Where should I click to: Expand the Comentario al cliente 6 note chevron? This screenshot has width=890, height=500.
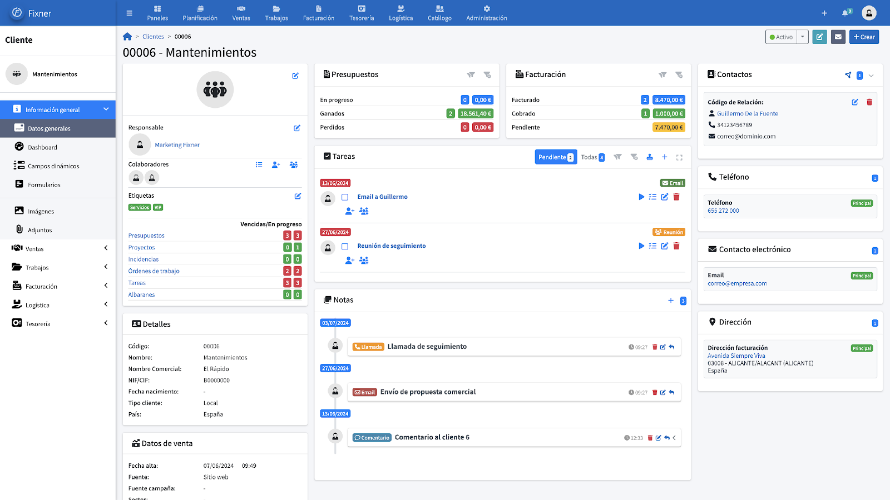click(674, 438)
